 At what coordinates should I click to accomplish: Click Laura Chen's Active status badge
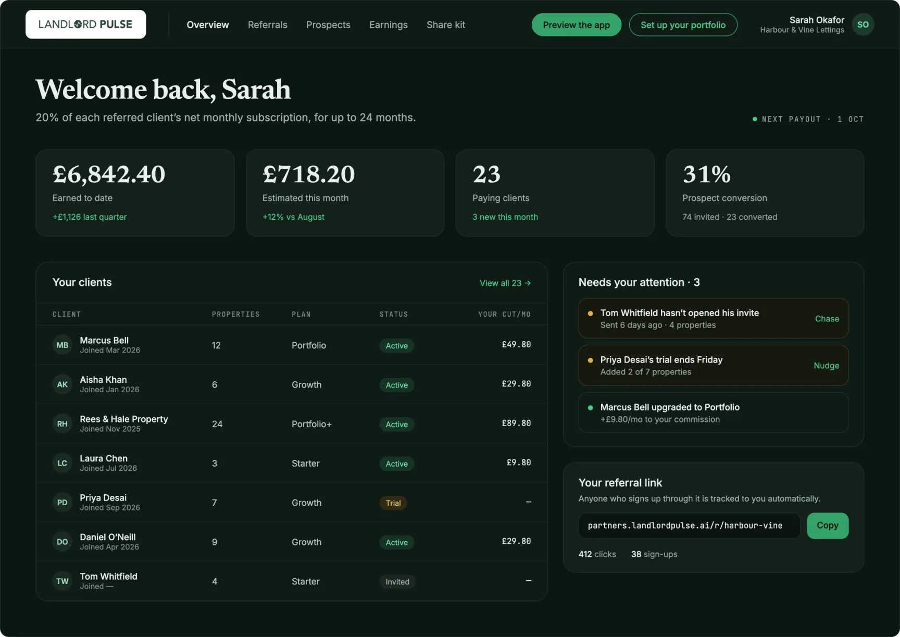click(x=396, y=464)
